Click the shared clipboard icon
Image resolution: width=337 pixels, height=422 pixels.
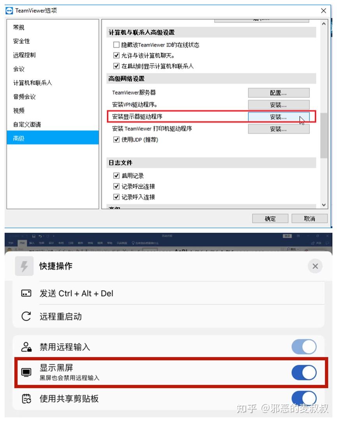[x=26, y=399]
